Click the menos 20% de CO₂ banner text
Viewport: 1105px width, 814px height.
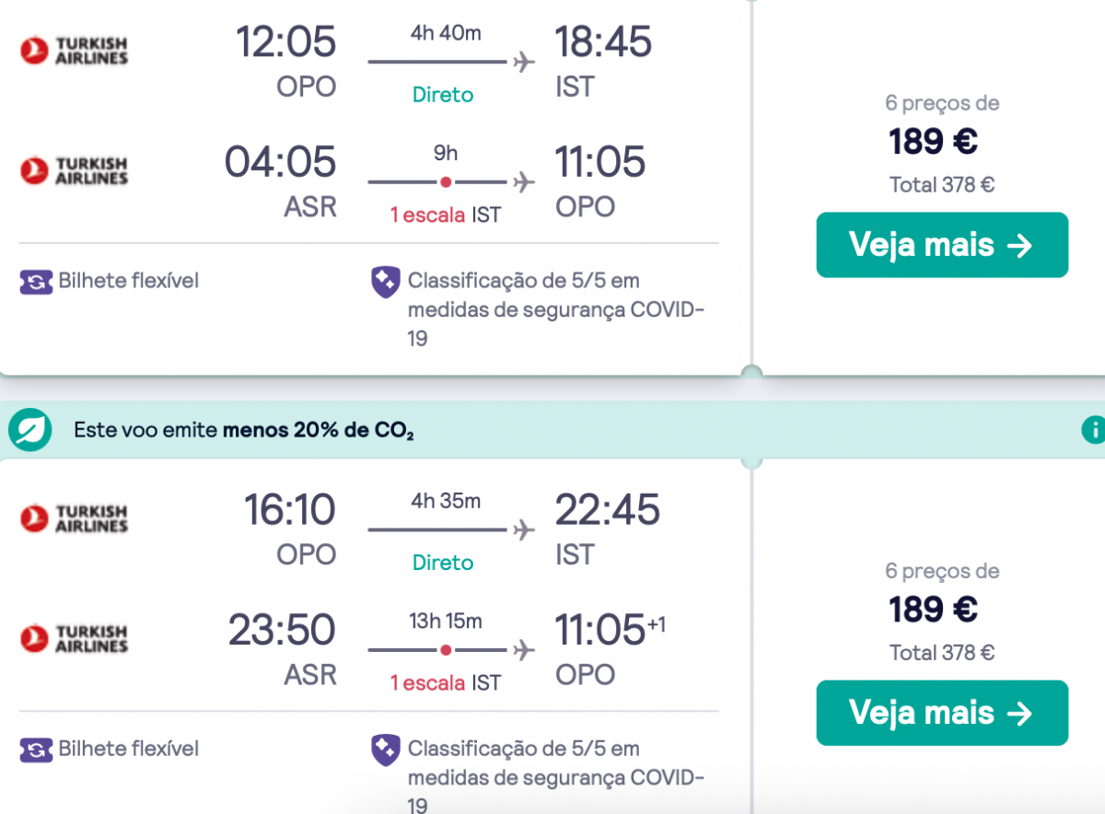point(244,430)
